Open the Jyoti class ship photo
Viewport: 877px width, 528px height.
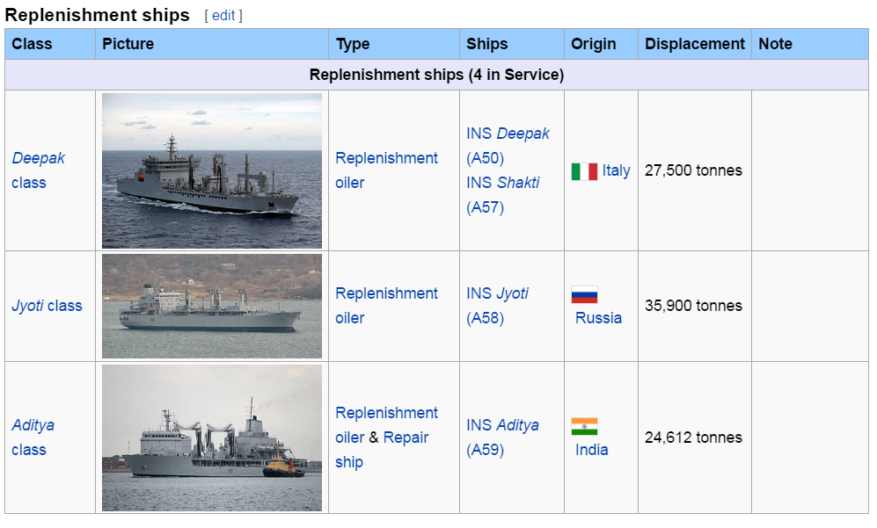(x=211, y=307)
